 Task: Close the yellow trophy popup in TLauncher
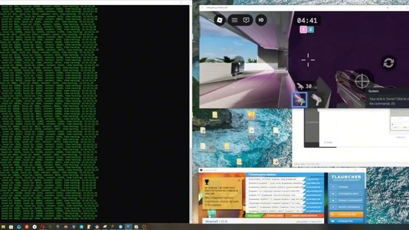239,180
